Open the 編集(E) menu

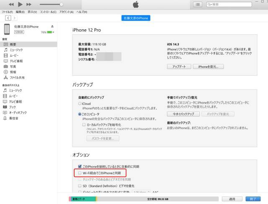[x=20, y=12]
